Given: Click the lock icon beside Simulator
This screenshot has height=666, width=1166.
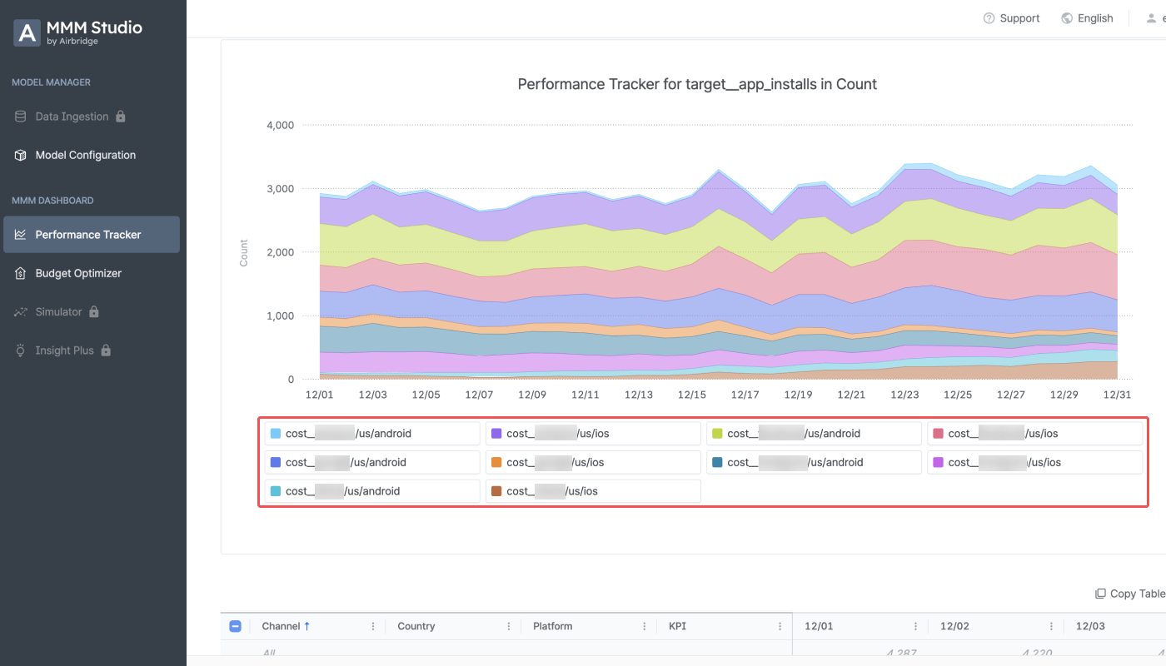Looking at the screenshot, I should point(94,311).
